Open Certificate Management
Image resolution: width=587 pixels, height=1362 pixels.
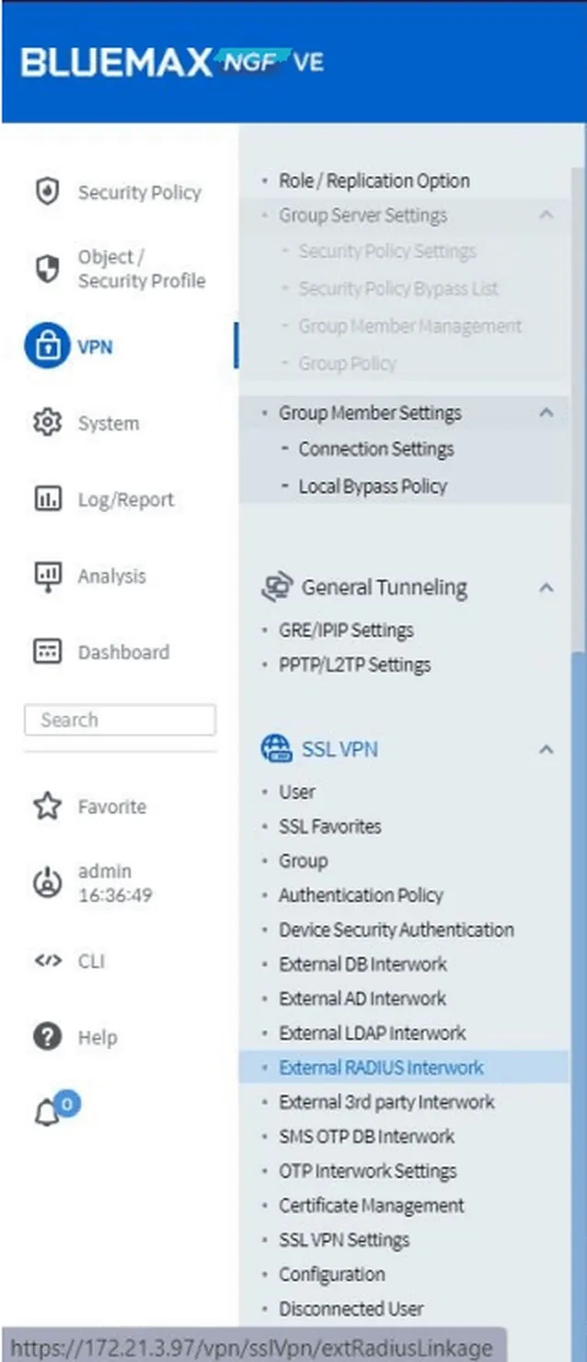(x=372, y=1206)
